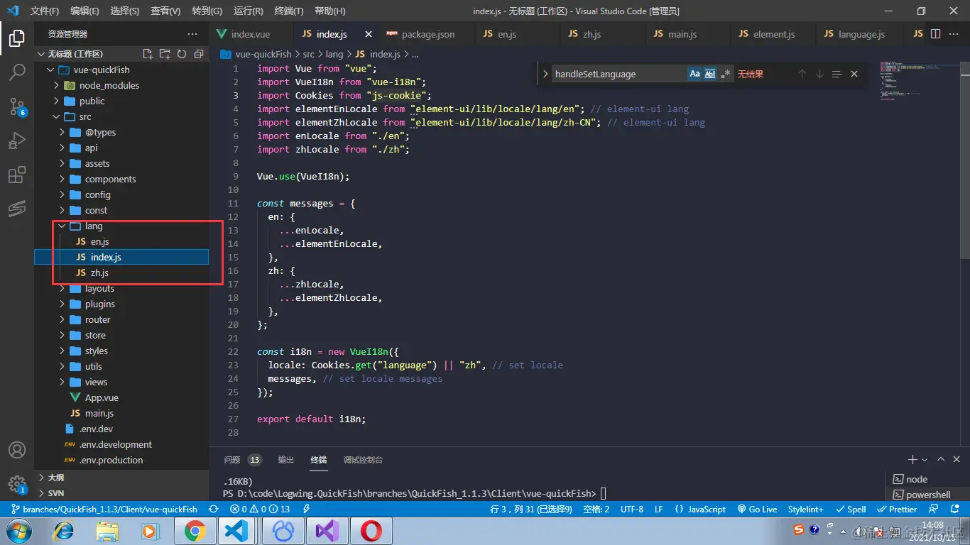Click the New File icon in explorer header
This screenshot has height=545, width=970.
point(148,54)
